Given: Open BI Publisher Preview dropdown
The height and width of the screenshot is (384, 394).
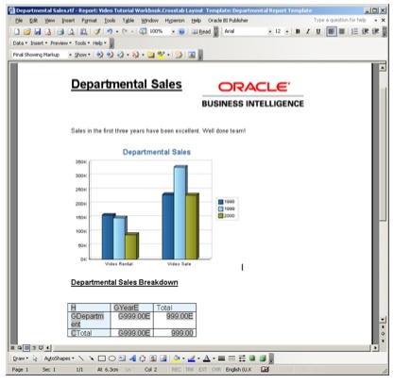Looking at the screenshot, I should [x=60, y=43].
